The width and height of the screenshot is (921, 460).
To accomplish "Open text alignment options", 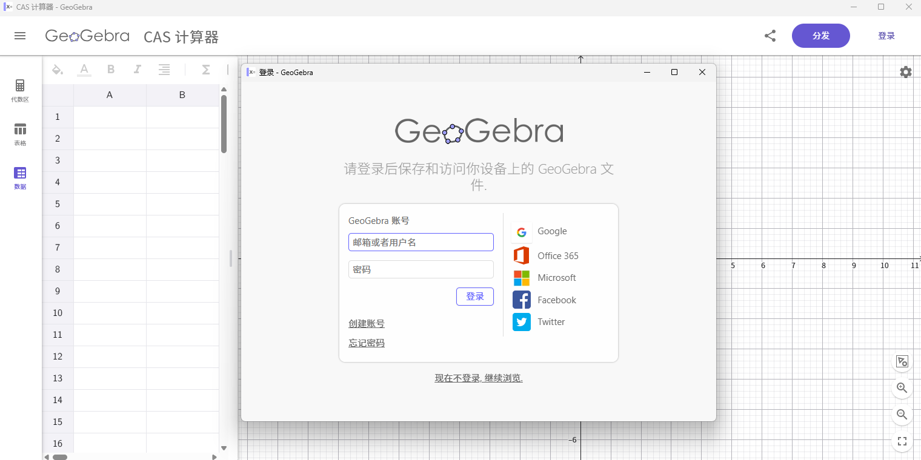I will click(164, 70).
